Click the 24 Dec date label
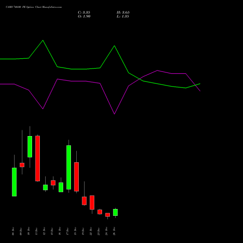The width and height of the screenshot is (243, 243). tap(106, 231)
